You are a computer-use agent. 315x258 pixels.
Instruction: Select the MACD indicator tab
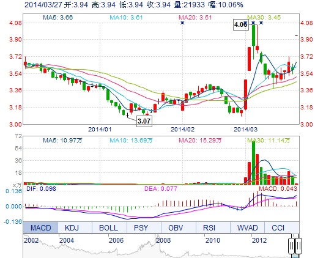[x=40, y=227]
